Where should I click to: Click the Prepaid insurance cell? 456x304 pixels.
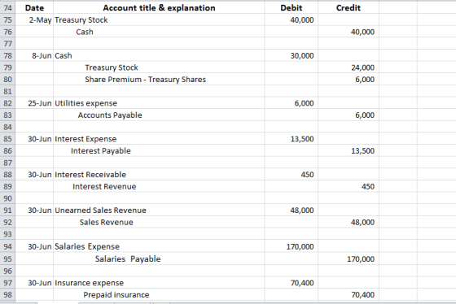click(x=159, y=295)
